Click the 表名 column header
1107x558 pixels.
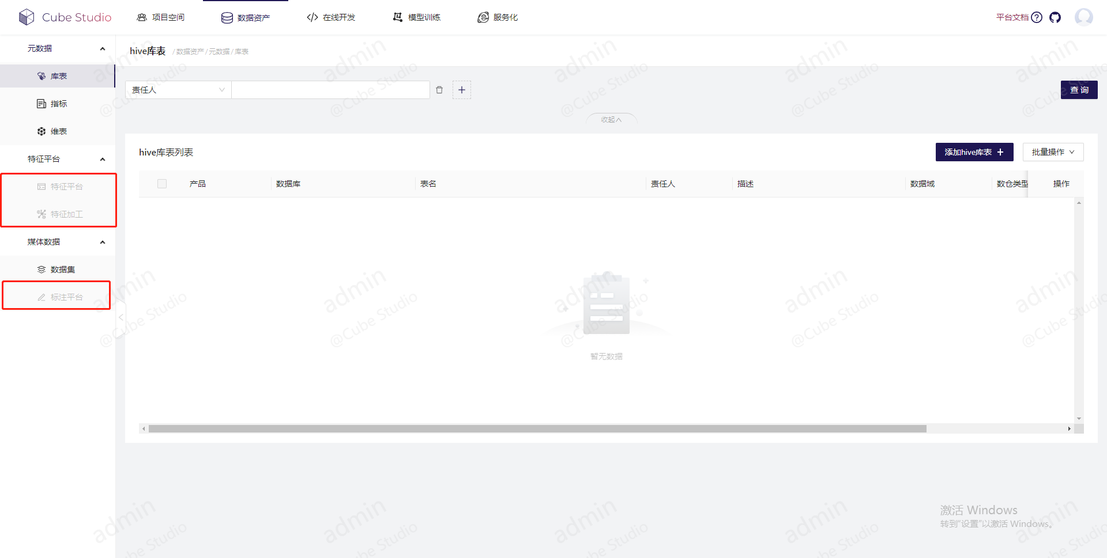[x=428, y=184]
